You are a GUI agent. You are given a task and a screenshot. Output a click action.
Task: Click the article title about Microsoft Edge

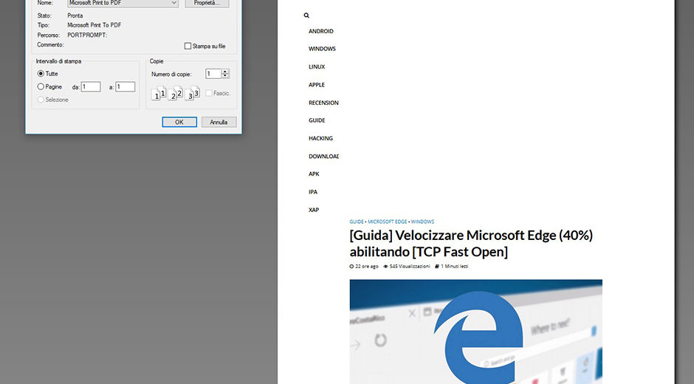click(x=471, y=243)
